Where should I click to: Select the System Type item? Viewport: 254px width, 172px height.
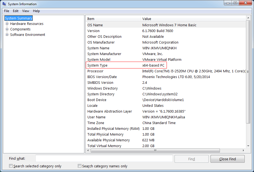pos(97,65)
